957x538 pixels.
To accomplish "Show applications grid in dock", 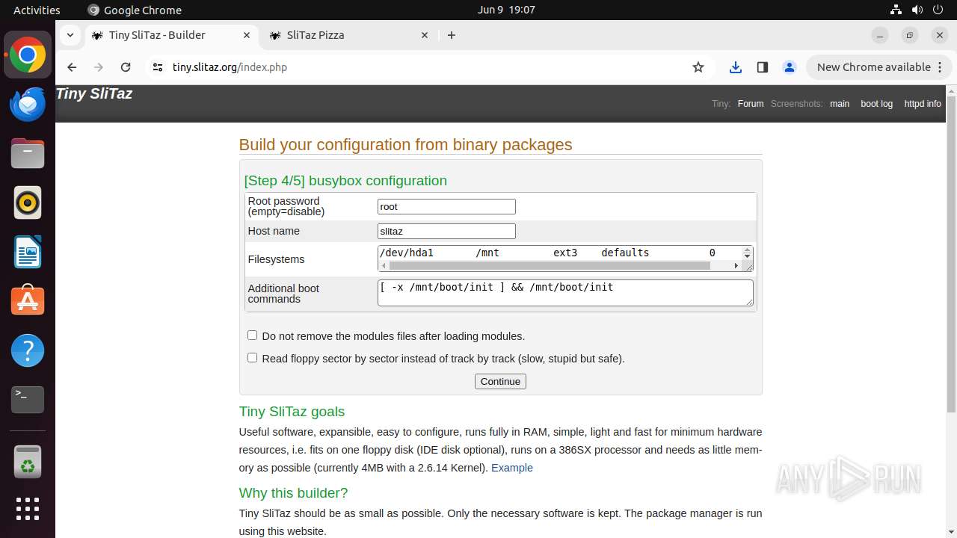I will [28, 509].
